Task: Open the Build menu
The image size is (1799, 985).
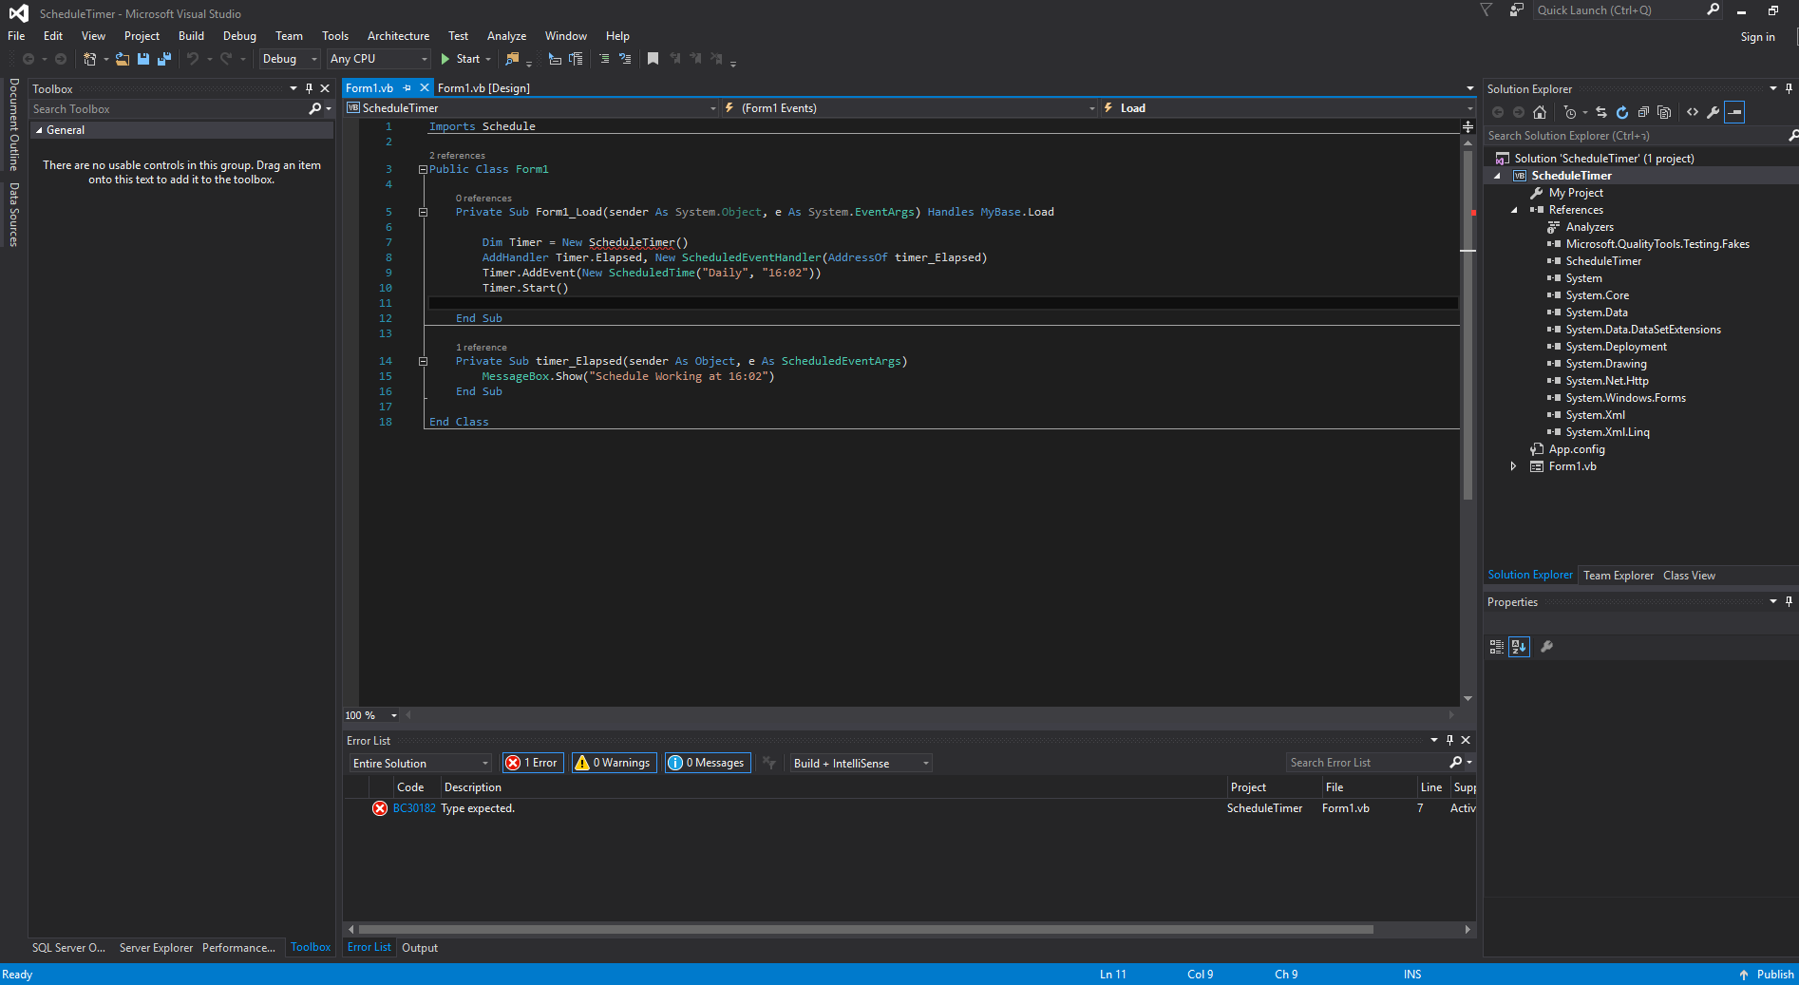Action: [x=191, y=36]
